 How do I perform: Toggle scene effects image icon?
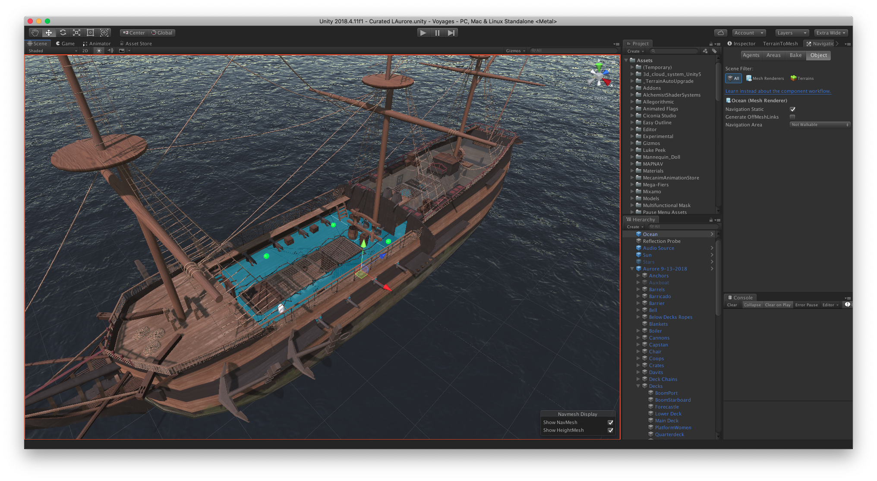[122, 50]
